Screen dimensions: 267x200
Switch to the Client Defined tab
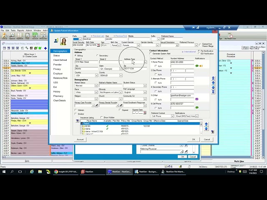(x=60, y=60)
